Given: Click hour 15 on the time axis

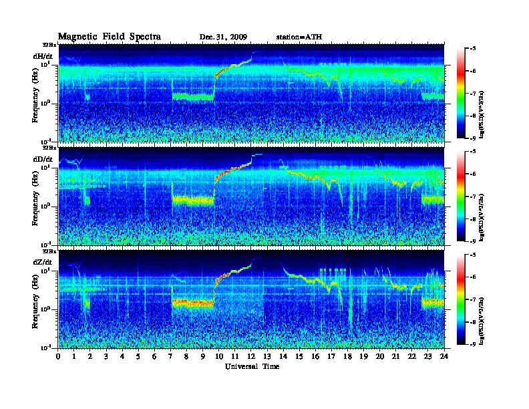Looking at the screenshot, I should pos(299,356).
